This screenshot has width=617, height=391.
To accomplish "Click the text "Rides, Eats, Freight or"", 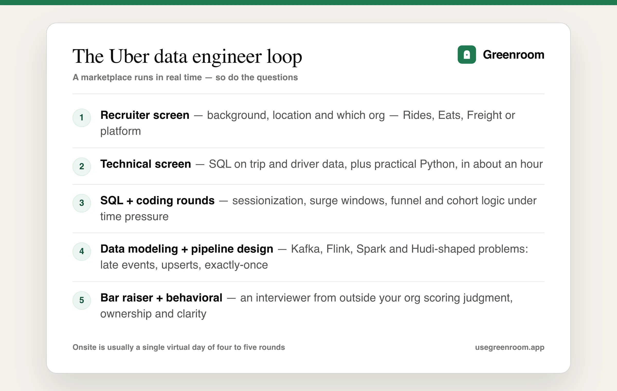I will (459, 115).
